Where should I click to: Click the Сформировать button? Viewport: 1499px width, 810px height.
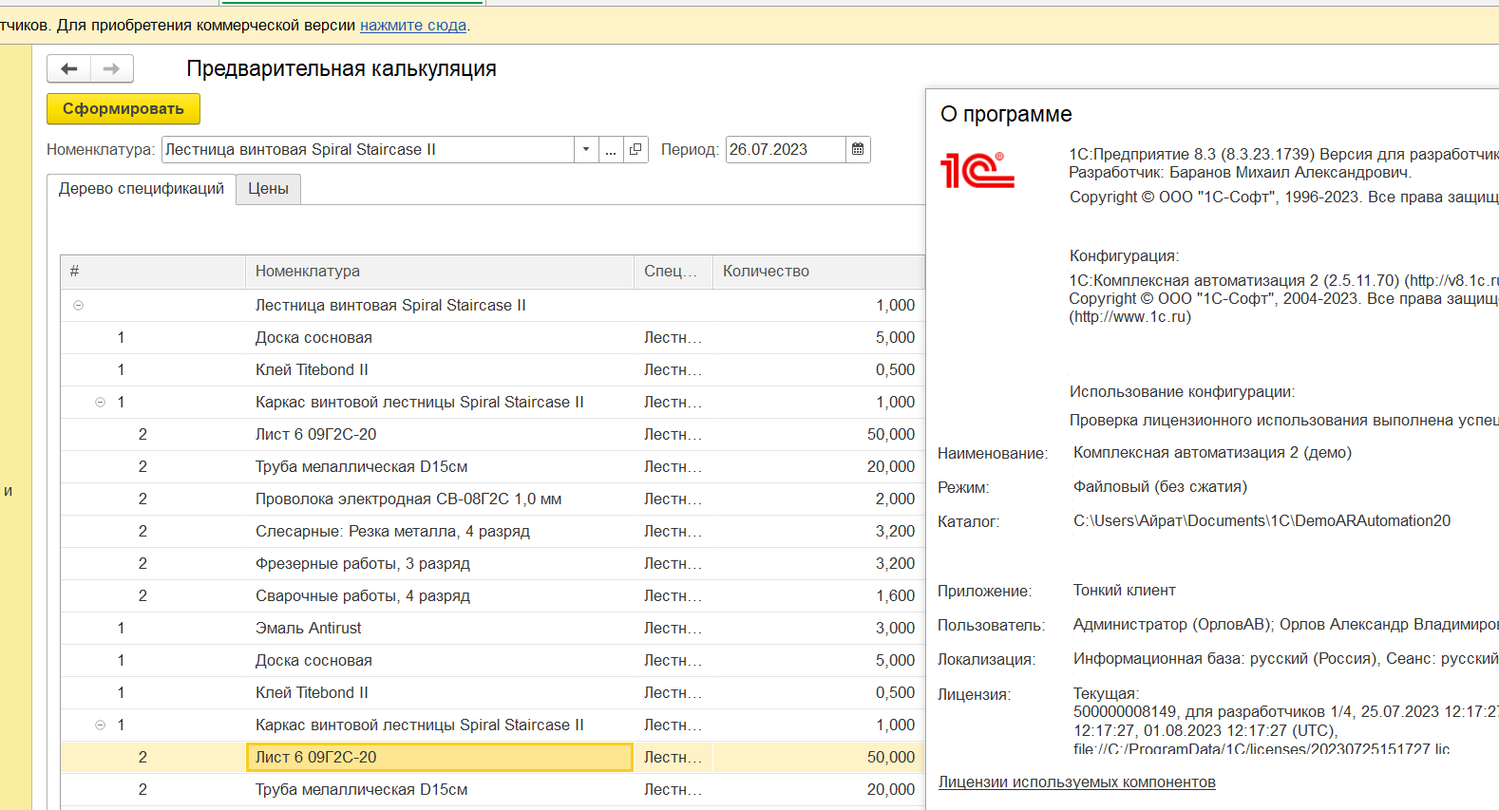tap(123, 109)
